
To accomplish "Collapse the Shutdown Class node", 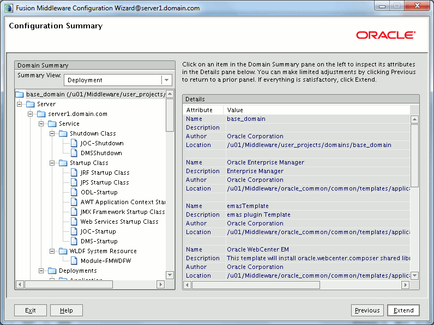I will (52, 133).
